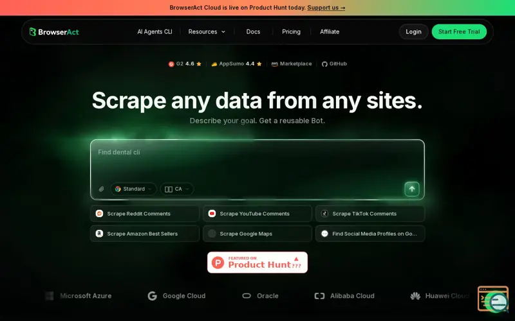The height and width of the screenshot is (321, 515).
Task: Click the Alibaba Cloud logo
Action: click(344, 296)
